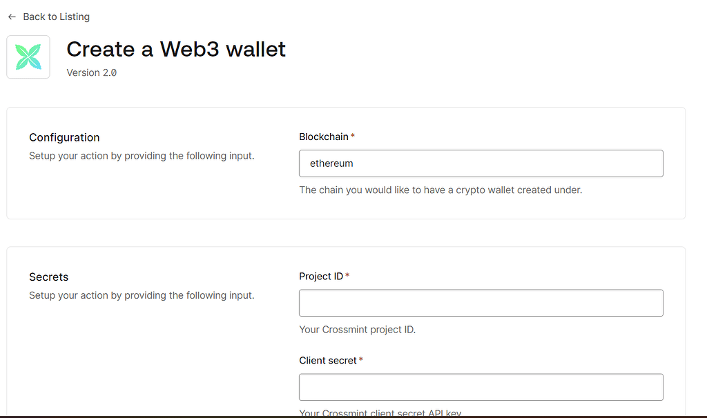
Task: Focus the Blockchain input containing ethereum
Action: coord(481,163)
